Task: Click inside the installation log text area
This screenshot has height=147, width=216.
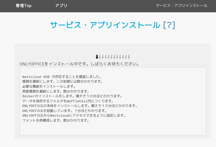Action: click(113, 101)
